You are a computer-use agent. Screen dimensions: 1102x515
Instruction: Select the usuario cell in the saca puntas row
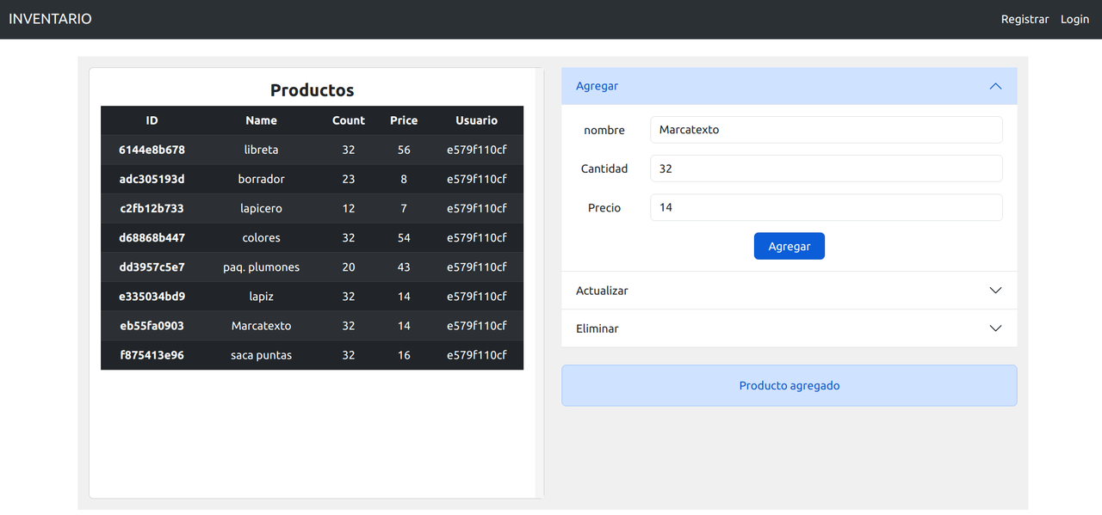pos(476,355)
